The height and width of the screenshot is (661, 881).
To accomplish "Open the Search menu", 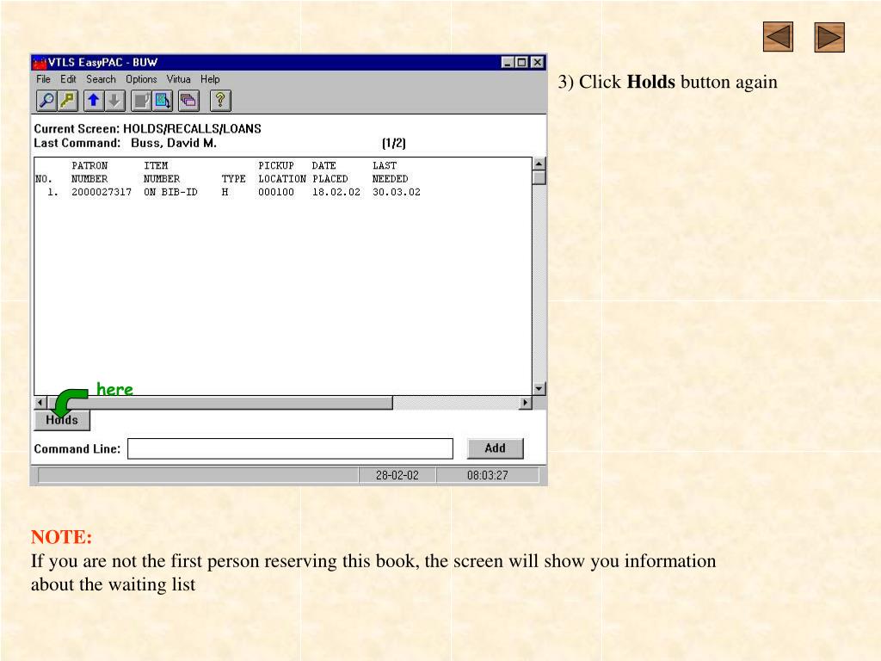I will (x=102, y=79).
